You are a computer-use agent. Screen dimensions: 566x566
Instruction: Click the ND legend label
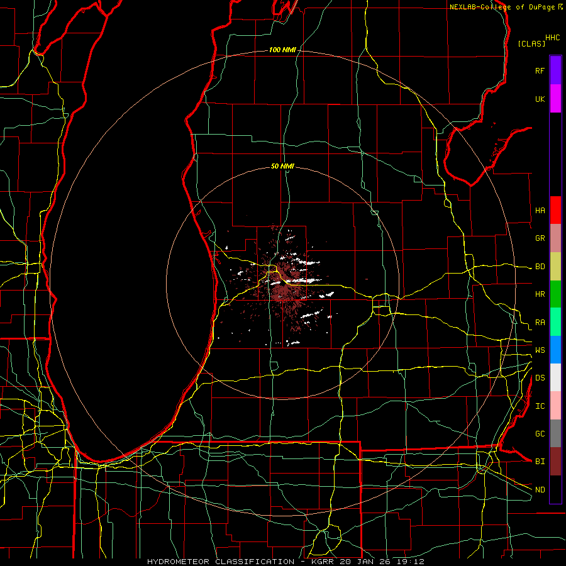(540, 490)
